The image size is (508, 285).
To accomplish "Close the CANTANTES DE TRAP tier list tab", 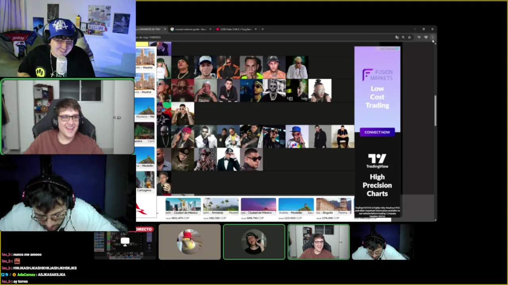I will (165, 29).
